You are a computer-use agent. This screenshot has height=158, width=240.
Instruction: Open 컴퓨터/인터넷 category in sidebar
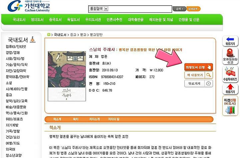click(x=16, y=46)
